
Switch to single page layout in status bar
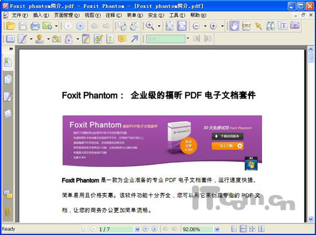[x=234, y=229]
